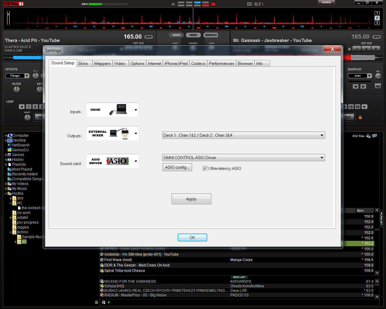This screenshot has height=309, width=386.
Task: Select the track First Wave (Acid)
Action: 118,260
